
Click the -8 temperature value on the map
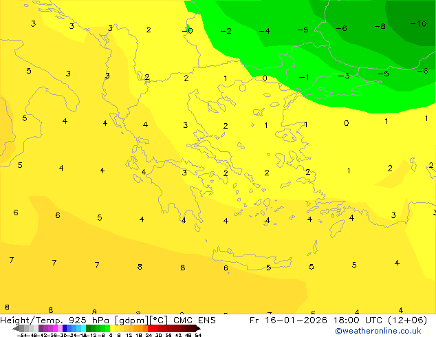(x=380, y=26)
